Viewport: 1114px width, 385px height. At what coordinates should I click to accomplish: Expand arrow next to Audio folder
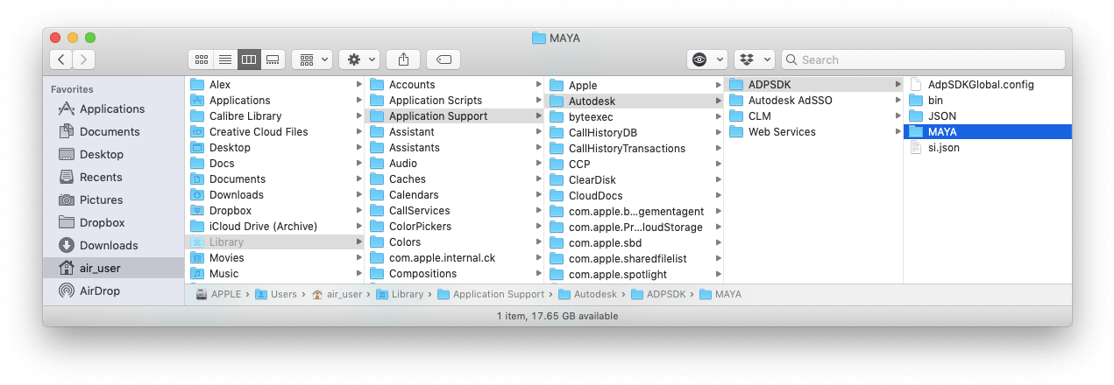point(538,164)
